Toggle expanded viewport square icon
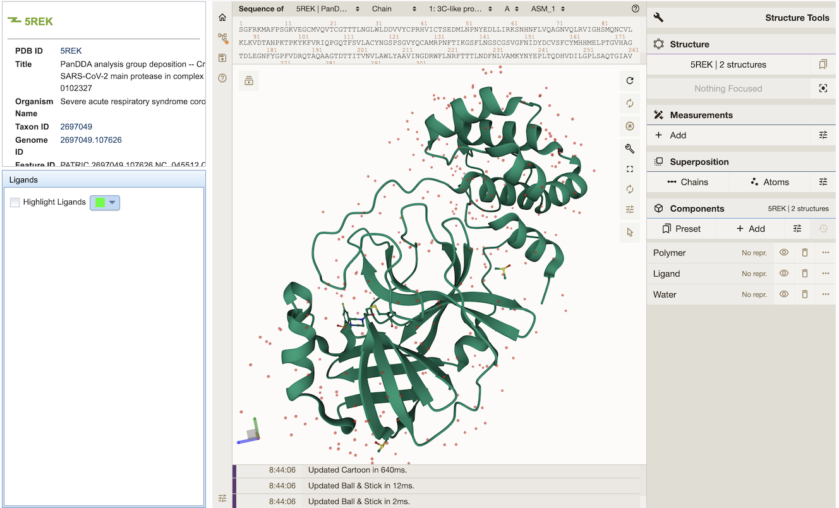 tap(629, 169)
